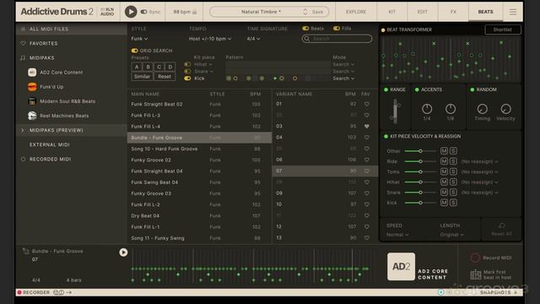Screen dimensions: 540x304
Task: Click the Favorites heart in sidebar
Action: pyautogui.click(x=23, y=43)
